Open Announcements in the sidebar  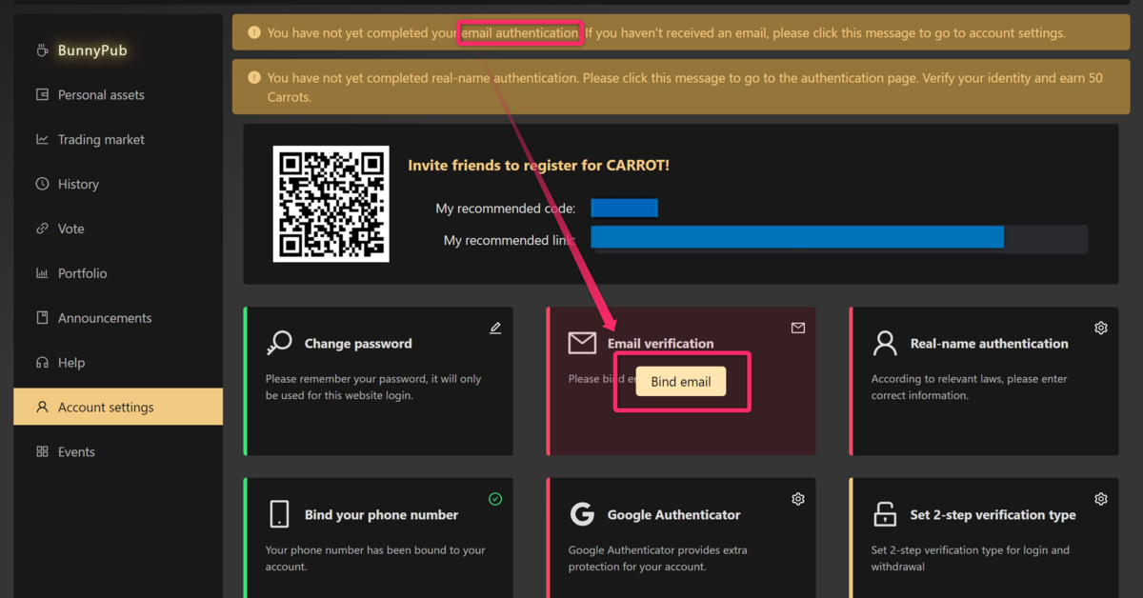pyautogui.click(x=118, y=317)
